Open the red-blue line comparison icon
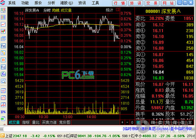Screen dimensions: 196x139 [x=3, y=105]
